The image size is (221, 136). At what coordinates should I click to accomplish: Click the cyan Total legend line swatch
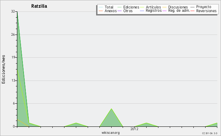pos(101,7)
